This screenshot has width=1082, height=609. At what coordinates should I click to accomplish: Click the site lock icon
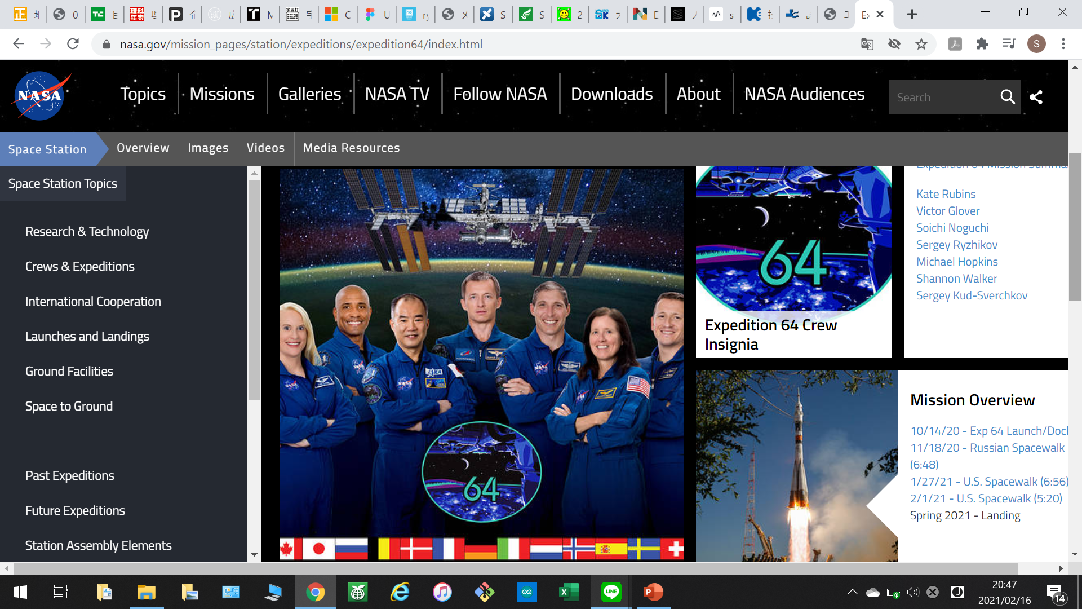(106, 45)
